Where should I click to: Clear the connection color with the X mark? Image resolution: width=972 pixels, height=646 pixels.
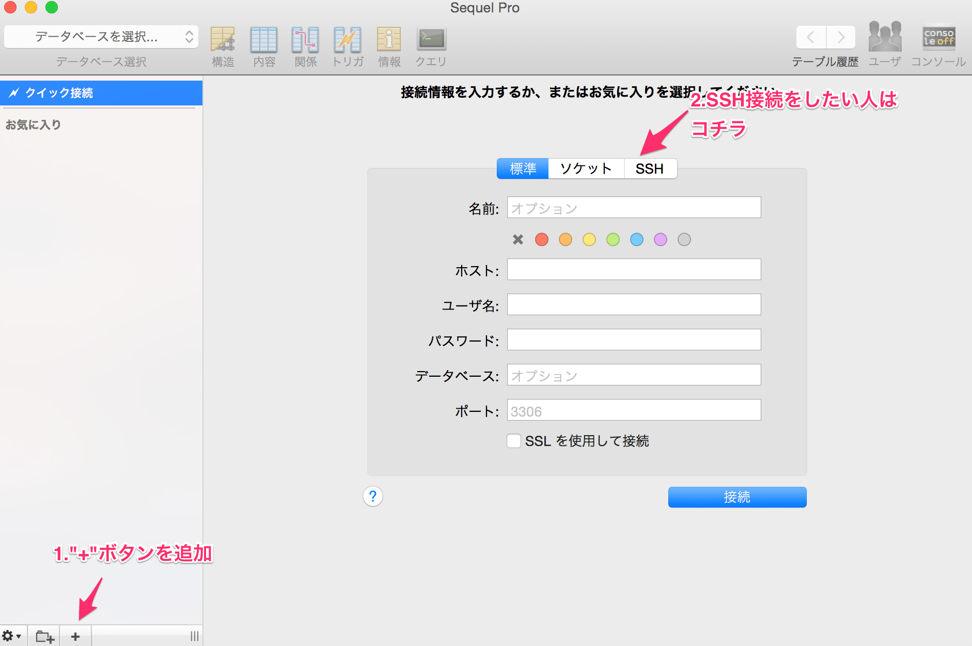point(518,239)
